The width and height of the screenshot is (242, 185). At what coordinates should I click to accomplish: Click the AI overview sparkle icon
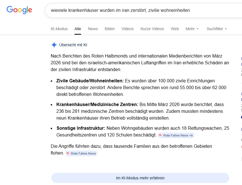pos(54,45)
